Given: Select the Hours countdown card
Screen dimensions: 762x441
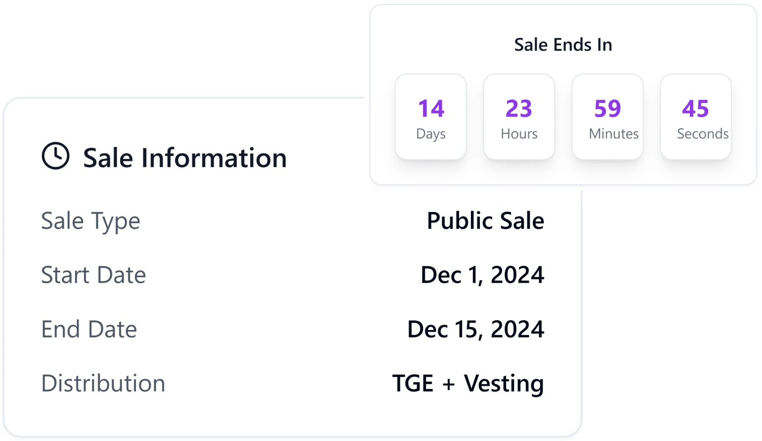Looking at the screenshot, I should tap(519, 116).
